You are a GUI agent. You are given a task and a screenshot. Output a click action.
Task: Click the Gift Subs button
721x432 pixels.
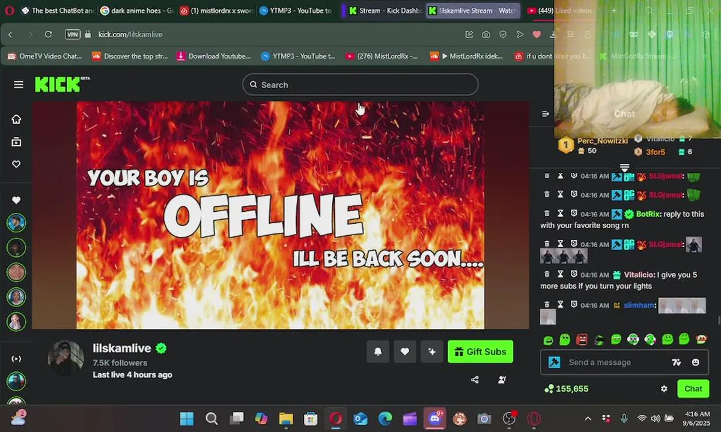(481, 352)
